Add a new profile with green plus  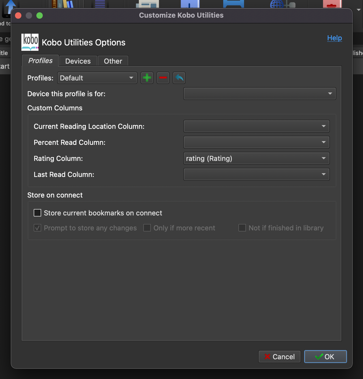(x=147, y=78)
